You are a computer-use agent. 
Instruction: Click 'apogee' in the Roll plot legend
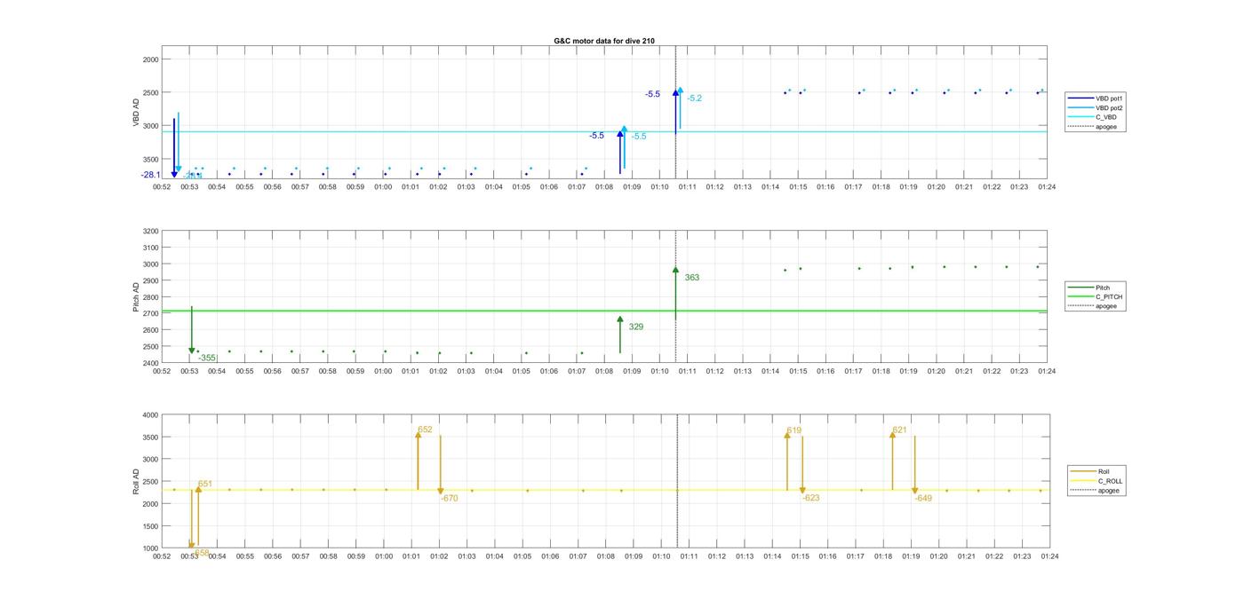1096,491
